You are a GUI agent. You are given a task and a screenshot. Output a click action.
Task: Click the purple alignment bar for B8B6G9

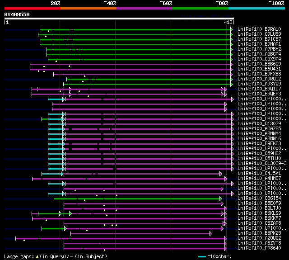131,64
